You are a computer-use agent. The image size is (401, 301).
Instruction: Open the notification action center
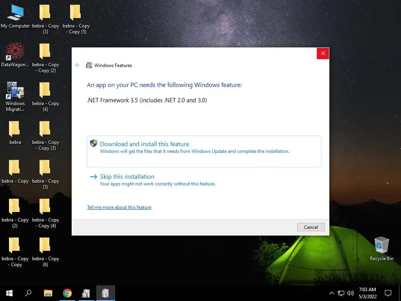(x=388, y=293)
